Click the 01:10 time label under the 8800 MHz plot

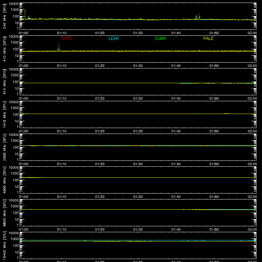point(62,230)
